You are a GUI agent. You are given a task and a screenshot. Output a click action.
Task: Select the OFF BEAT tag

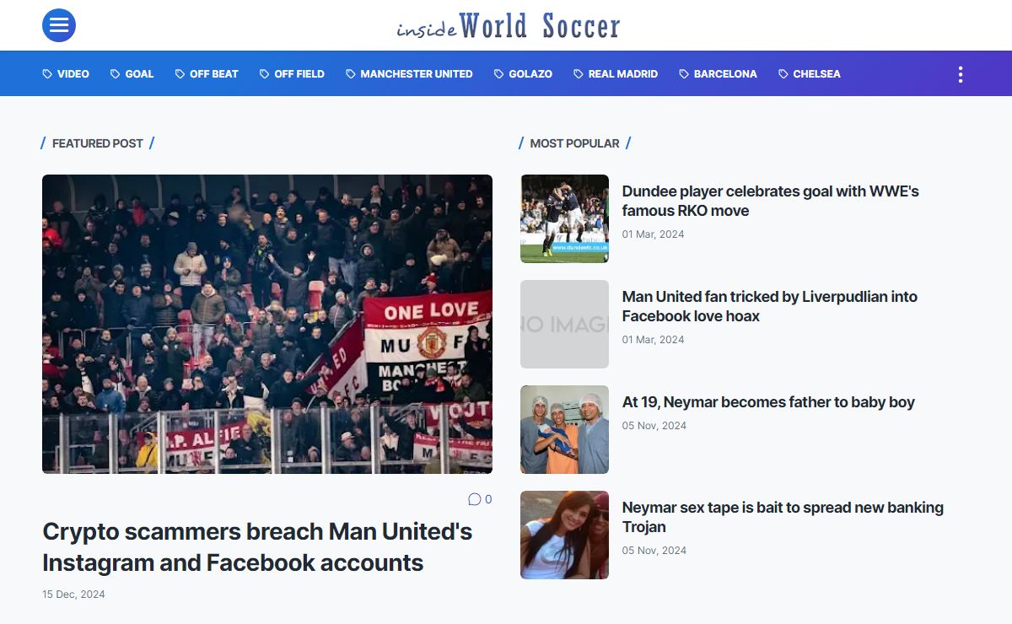[x=207, y=74]
